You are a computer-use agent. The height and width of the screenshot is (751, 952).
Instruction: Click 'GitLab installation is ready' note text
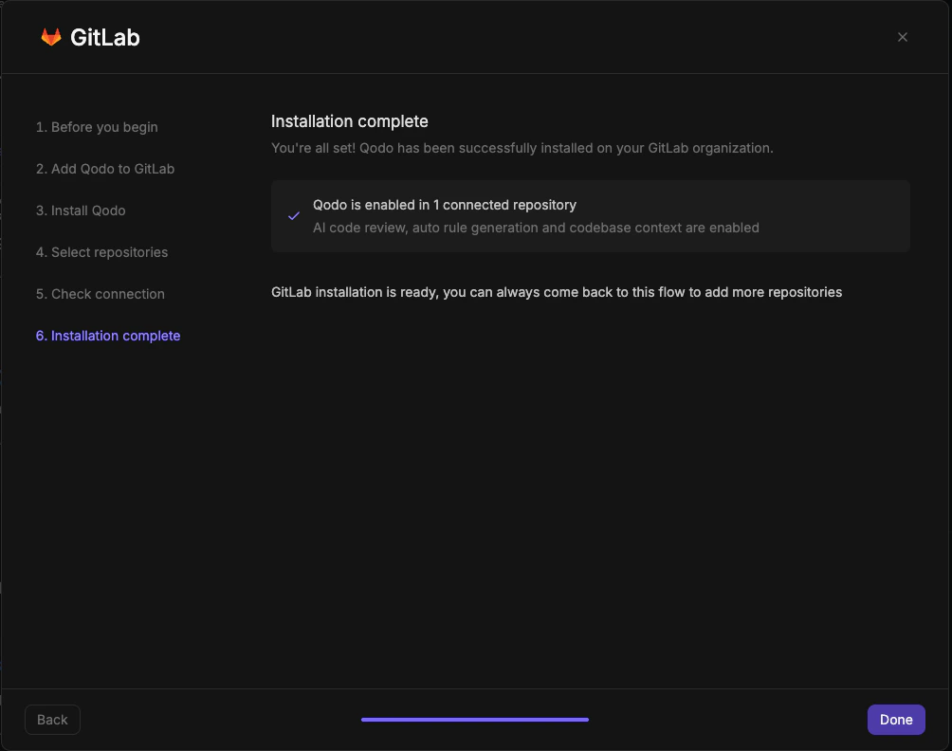pos(557,292)
